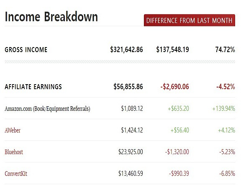Screen dimensions: 251x185
Task: Click the -4.52% affiliate percentage change
Action: [x=225, y=87]
